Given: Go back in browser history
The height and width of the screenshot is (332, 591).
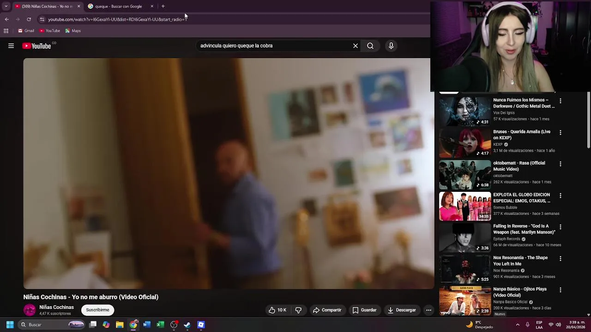Looking at the screenshot, I should click(6, 19).
